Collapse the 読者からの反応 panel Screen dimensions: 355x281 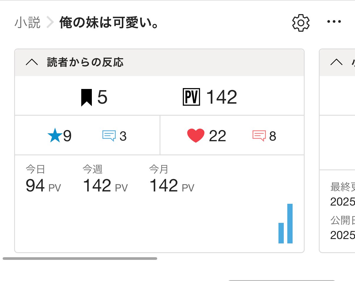pos(32,62)
